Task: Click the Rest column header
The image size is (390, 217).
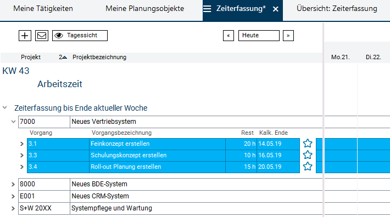Action: click(247, 133)
